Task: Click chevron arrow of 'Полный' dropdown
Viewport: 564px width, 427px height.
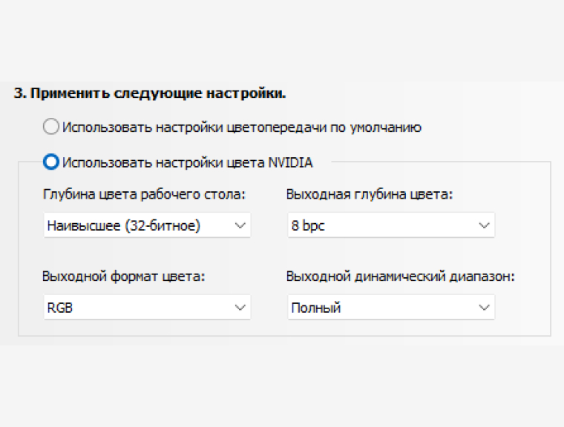Action: coord(484,307)
